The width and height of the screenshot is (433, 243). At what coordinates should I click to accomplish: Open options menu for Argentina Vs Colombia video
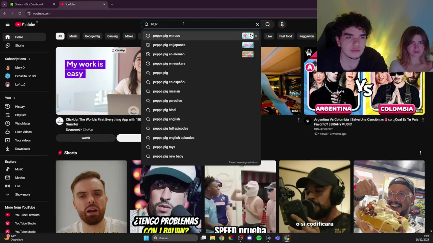(423, 119)
